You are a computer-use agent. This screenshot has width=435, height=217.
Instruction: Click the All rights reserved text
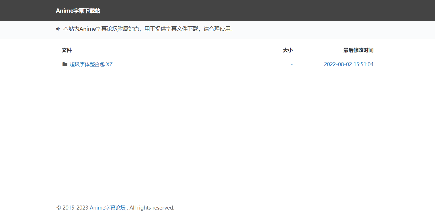tap(152, 208)
